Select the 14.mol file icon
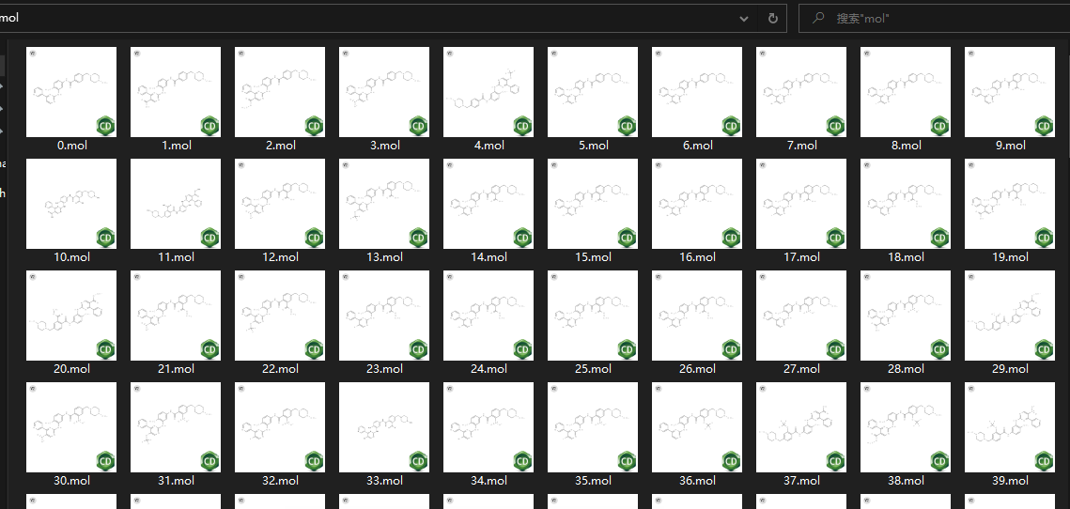This screenshot has height=509, width=1070. 488,204
